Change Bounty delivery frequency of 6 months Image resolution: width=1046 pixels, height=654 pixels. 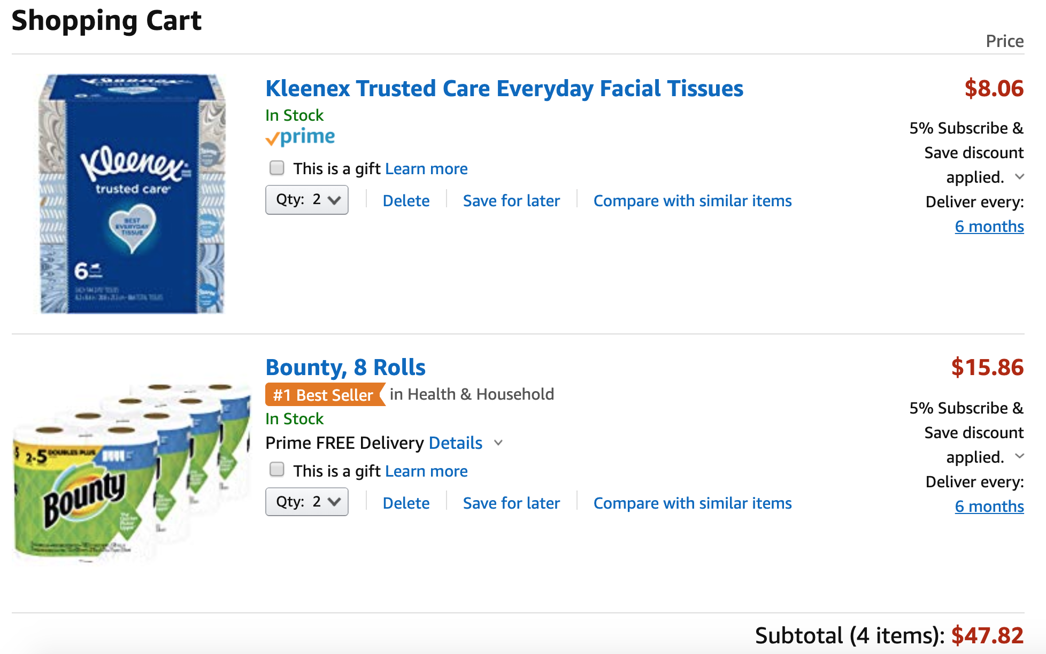(989, 507)
